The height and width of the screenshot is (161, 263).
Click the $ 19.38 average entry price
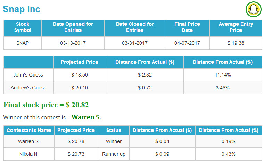tap(236, 43)
